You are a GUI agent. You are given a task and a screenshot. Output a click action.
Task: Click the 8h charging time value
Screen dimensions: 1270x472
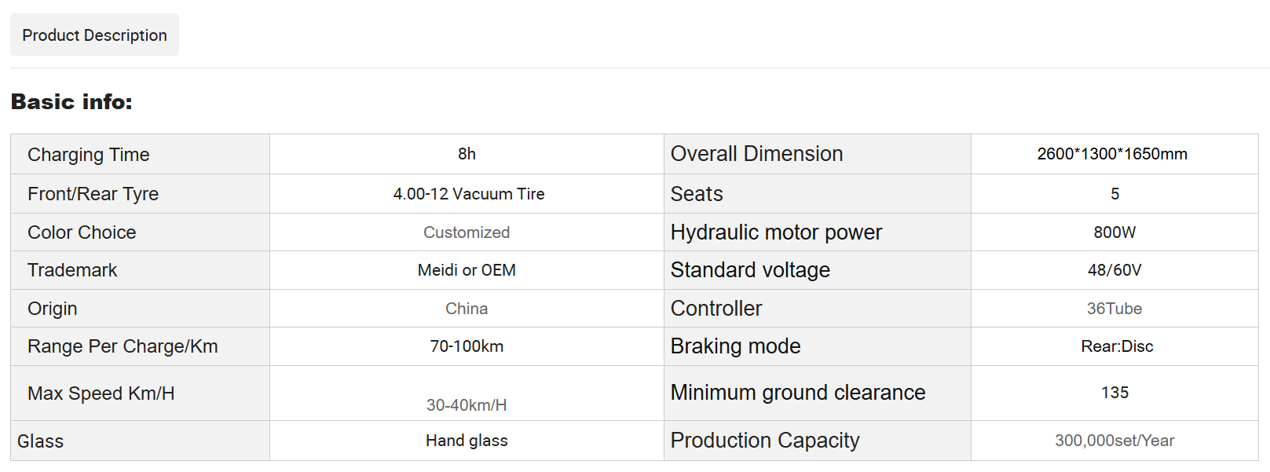pos(467,154)
